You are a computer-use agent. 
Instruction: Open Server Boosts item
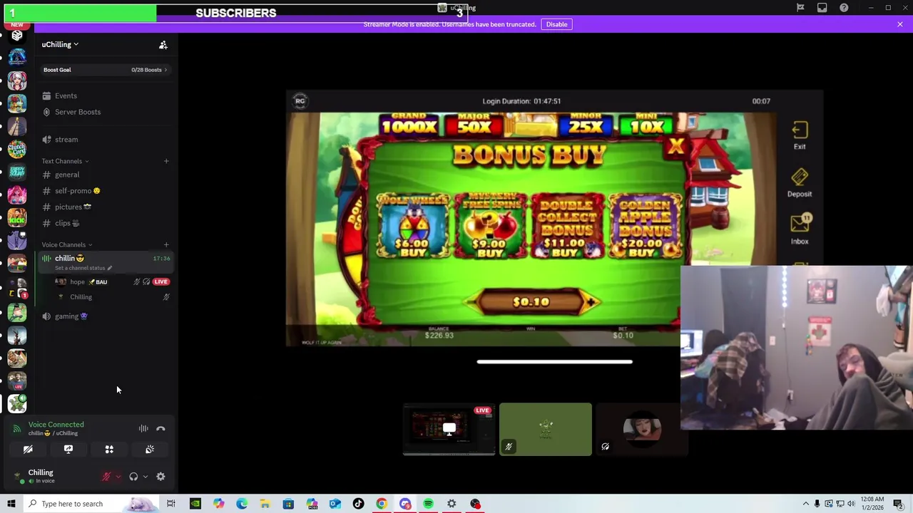(105, 112)
